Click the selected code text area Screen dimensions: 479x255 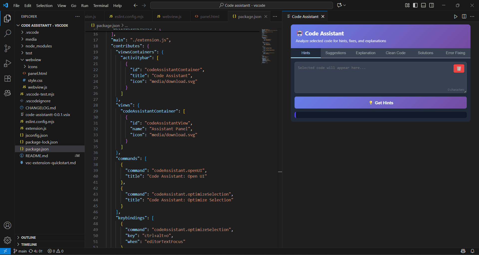(381, 78)
